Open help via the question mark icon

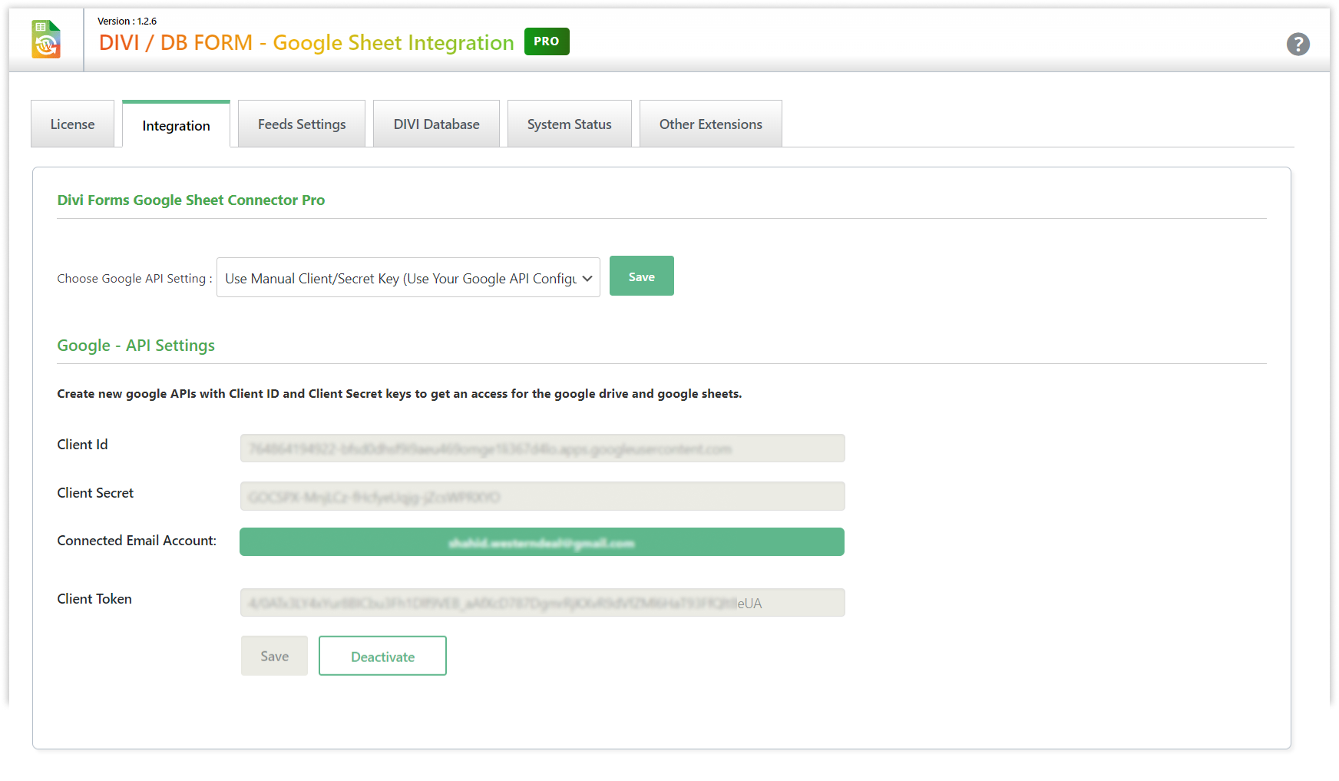pyautogui.click(x=1298, y=45)
